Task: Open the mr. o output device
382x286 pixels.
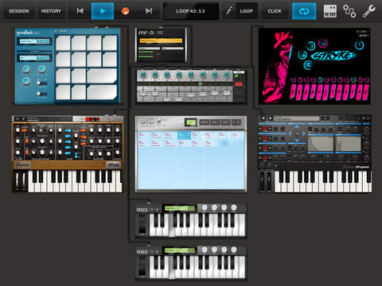Action: coord(161,44)
